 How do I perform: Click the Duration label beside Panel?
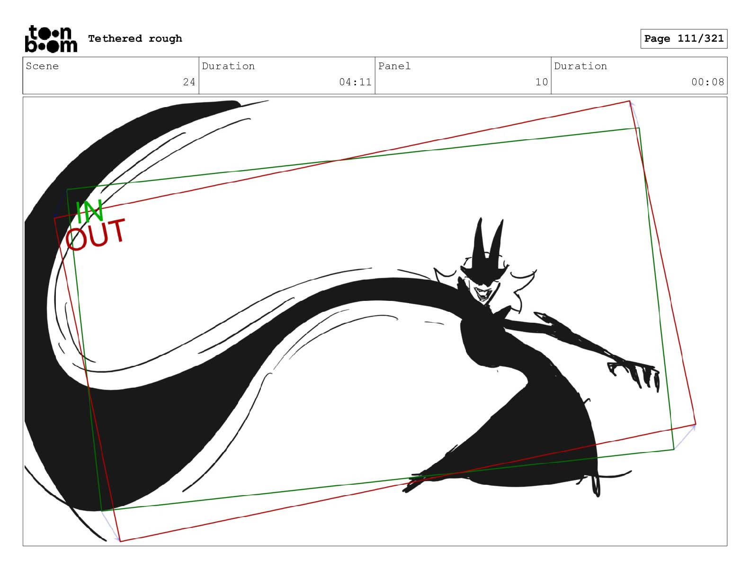point(580,66)
